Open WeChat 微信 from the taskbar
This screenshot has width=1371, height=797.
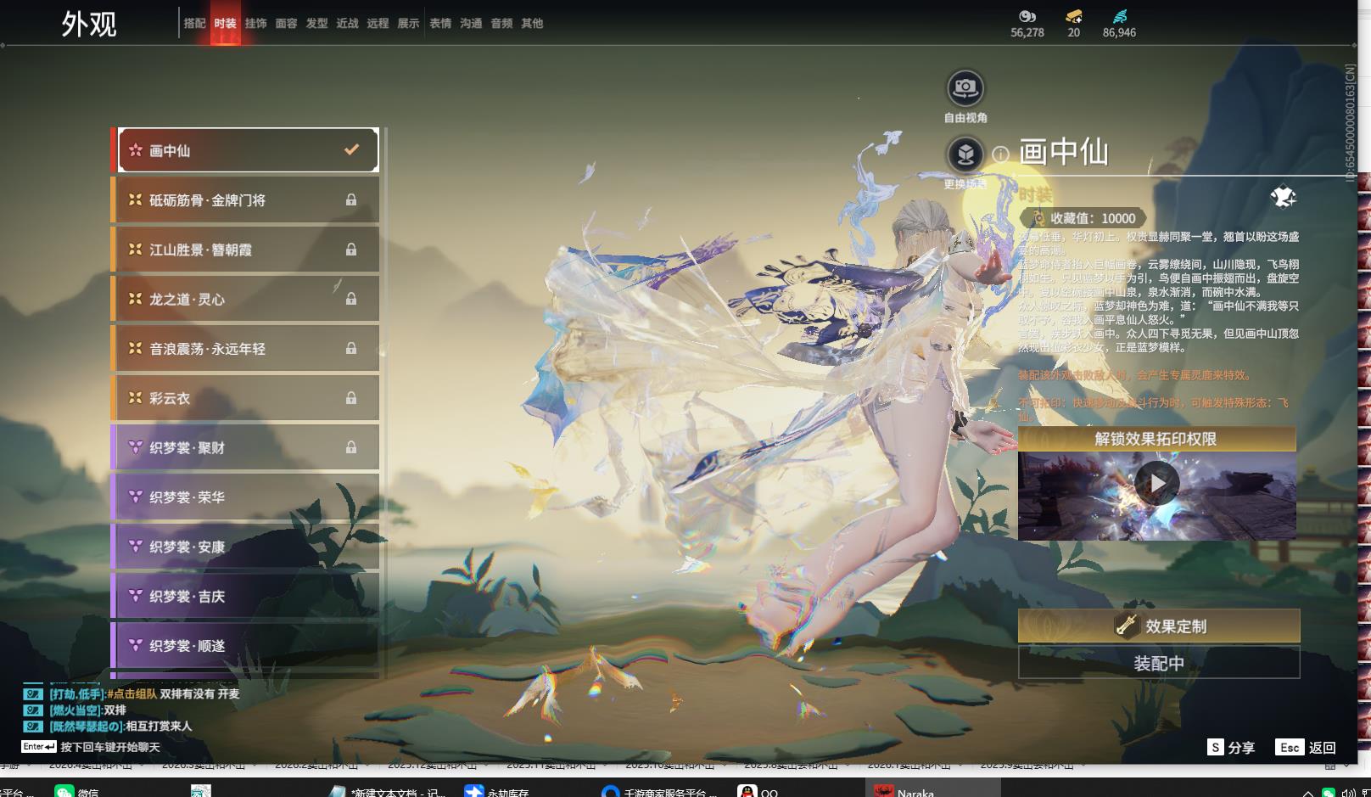(x=76, y=791)
